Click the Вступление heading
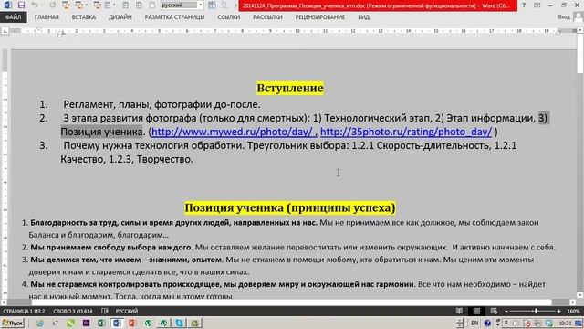This screenshot has width=584, height=329. [290, 88]
